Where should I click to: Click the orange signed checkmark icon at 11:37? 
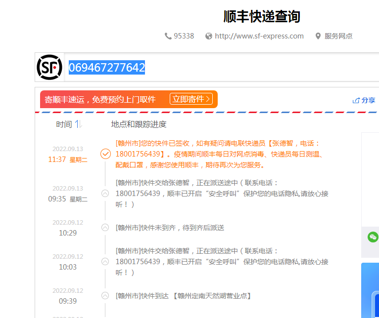(105, 154)
